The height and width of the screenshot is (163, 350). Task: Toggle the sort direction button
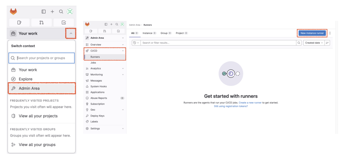click(x=327, y=43)
